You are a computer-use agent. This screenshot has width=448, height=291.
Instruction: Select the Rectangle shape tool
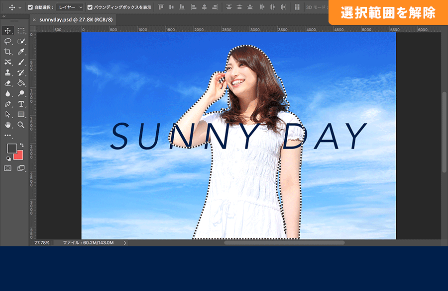pos(21,114)
